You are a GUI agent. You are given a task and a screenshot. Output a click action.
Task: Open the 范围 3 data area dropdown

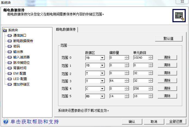tap(102, 81)
